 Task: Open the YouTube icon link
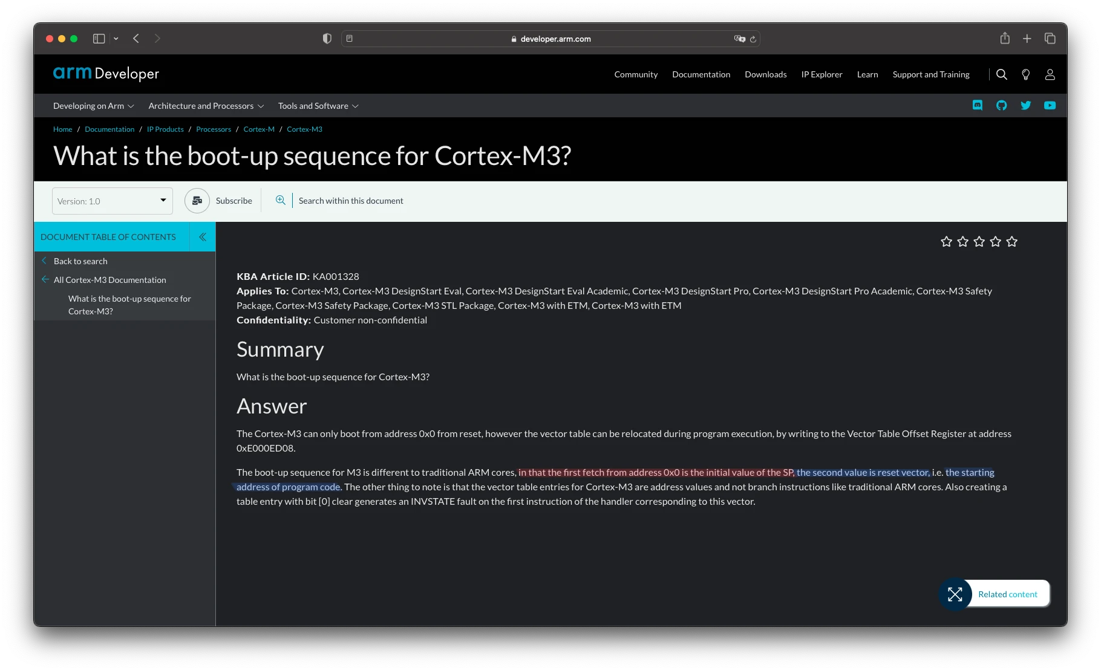1050,105
